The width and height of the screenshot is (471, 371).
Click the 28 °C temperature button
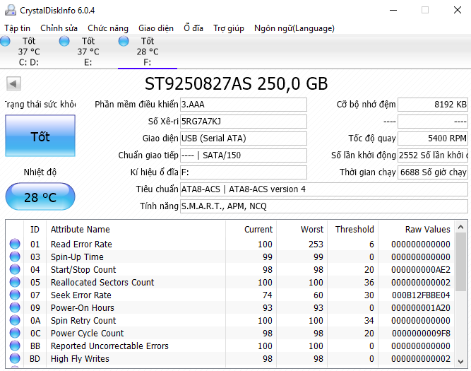(40, 197)
